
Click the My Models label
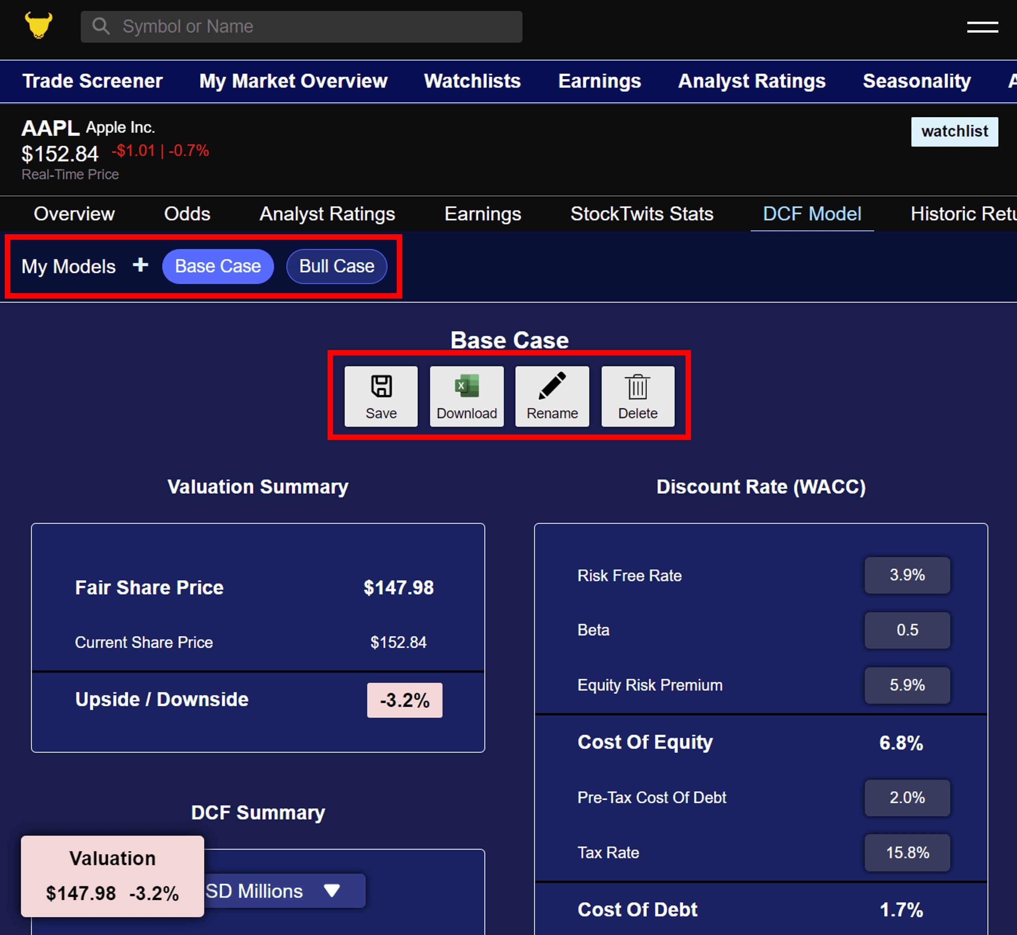68,267
